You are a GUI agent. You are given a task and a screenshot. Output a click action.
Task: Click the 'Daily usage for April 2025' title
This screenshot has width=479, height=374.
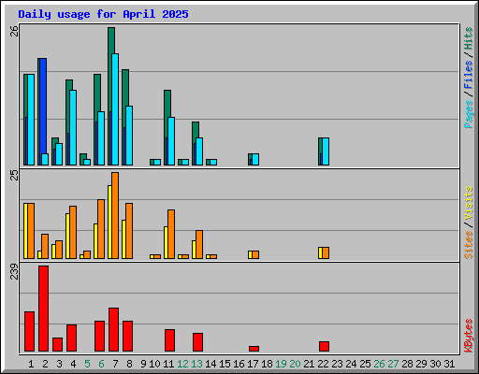(x=103, y=14)
